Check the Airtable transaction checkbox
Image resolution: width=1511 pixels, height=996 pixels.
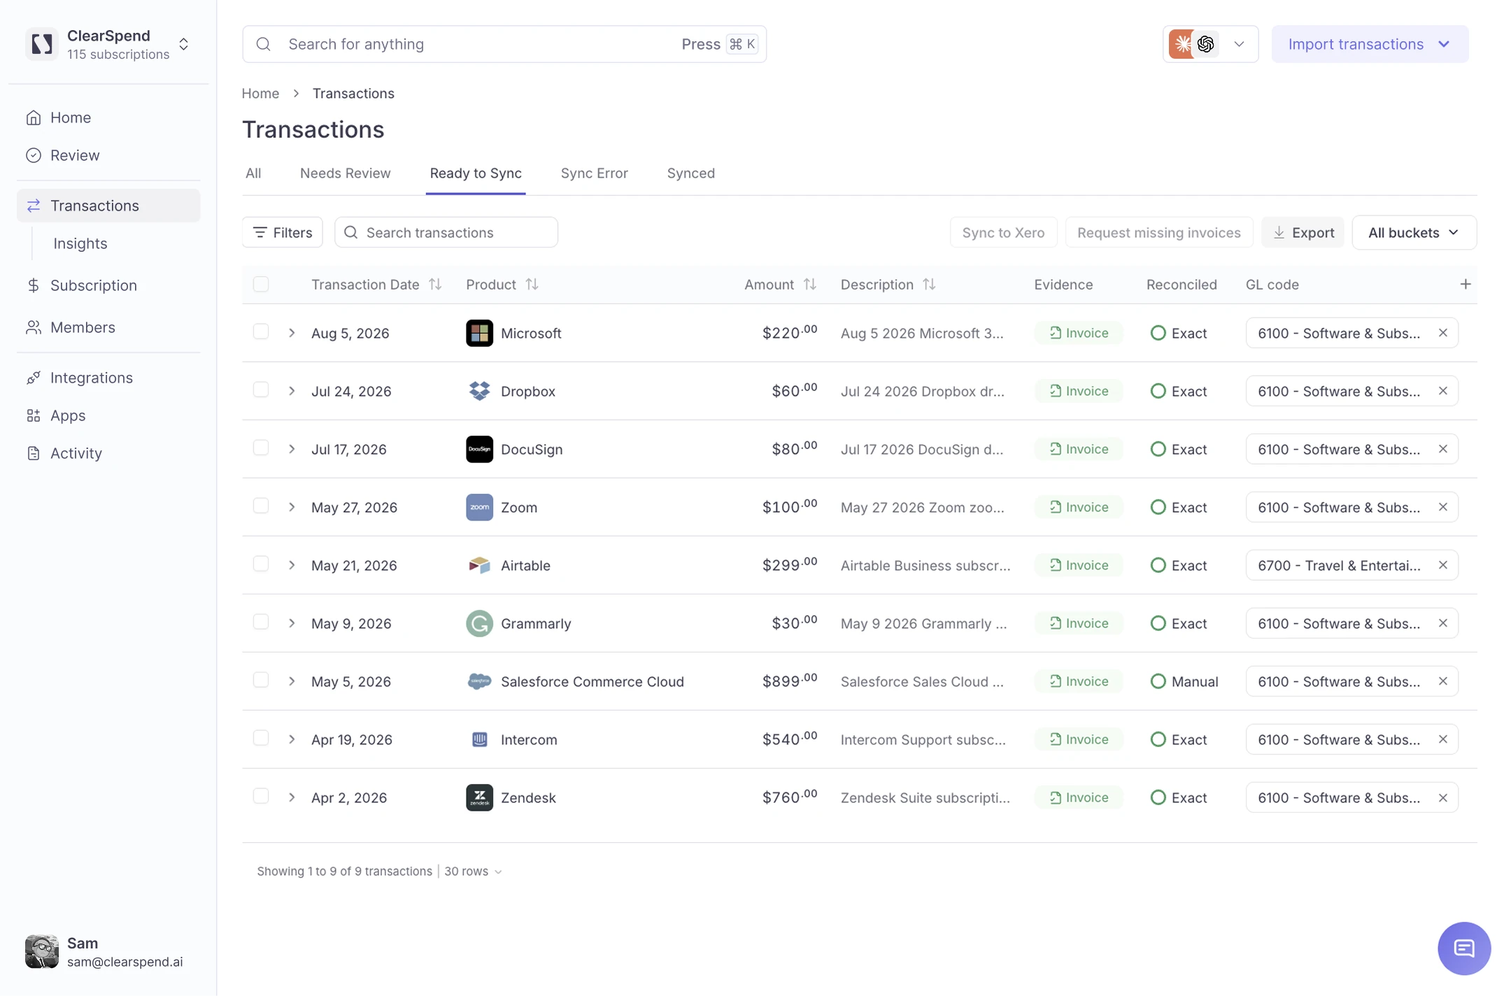tap(261, 564)
